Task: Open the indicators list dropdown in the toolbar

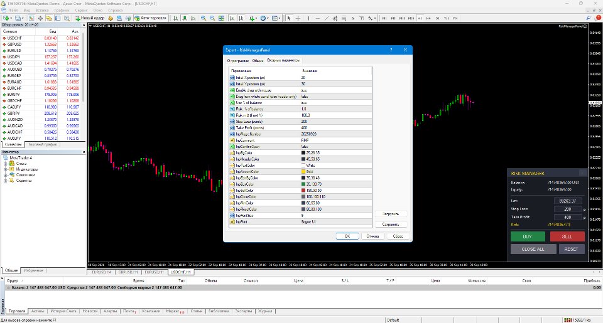Action: [x=253, y=18]
